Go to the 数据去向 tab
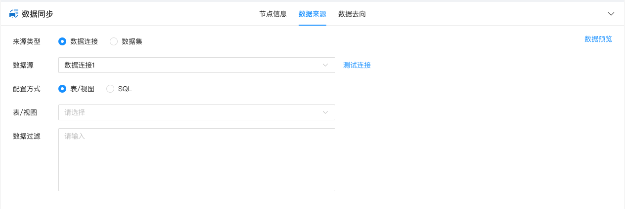The image size is (625, 209). 352,14
